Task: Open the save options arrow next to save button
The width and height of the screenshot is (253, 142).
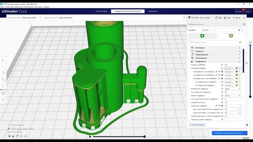Action: pos(246,133)
